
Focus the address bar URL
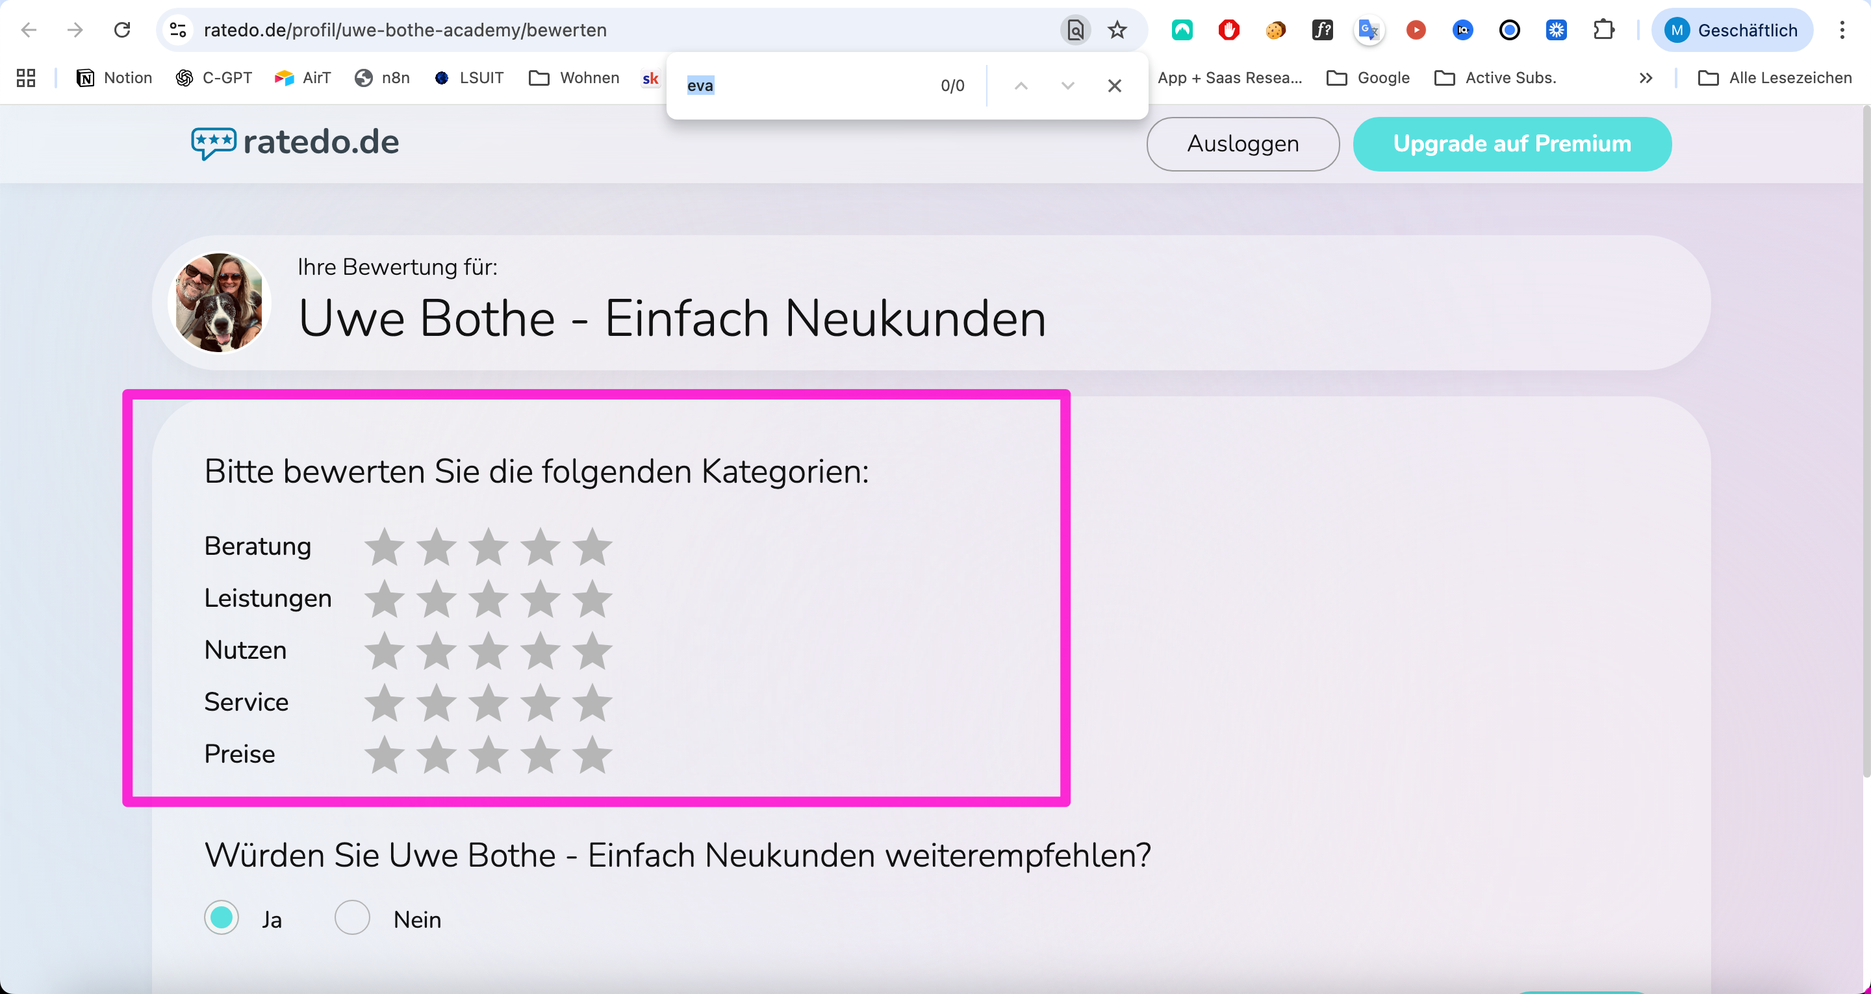(x=405, y=30)
